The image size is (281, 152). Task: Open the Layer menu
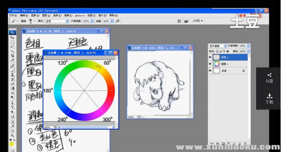pos(46,15)
